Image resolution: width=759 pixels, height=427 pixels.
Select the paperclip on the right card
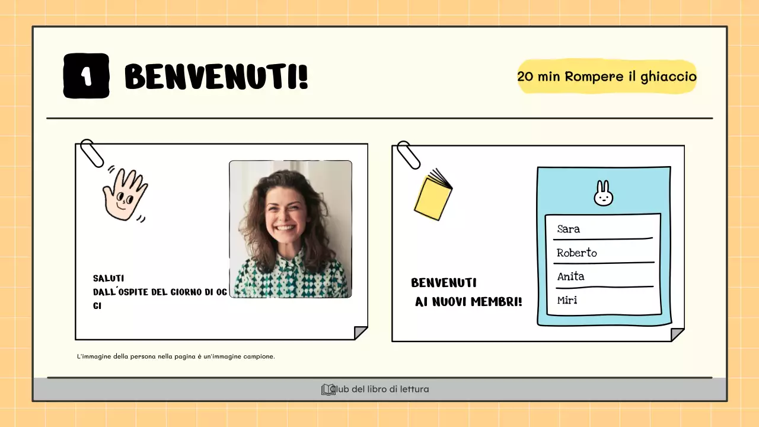point(408,155)
